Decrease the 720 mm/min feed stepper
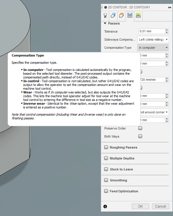 pyautogui.click(x=167, y=81)
